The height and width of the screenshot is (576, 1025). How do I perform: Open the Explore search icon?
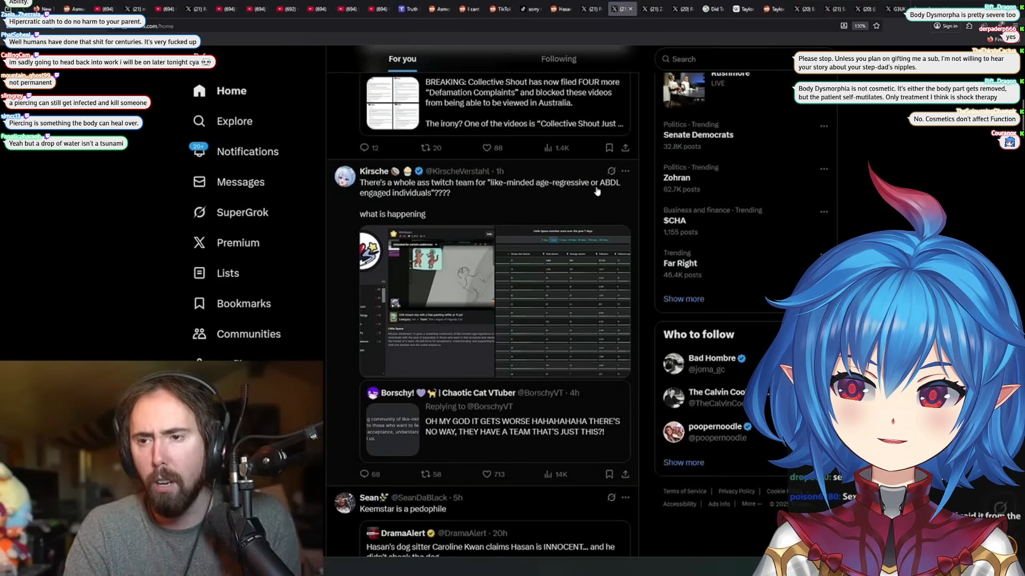click(x=199, y=121)
